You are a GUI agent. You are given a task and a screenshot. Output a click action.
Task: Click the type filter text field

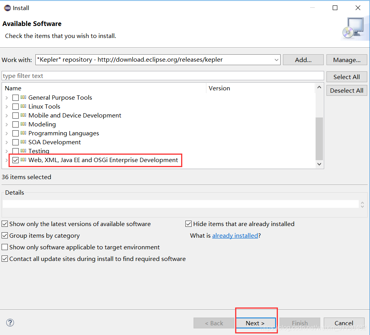click(x=163, y=76)
